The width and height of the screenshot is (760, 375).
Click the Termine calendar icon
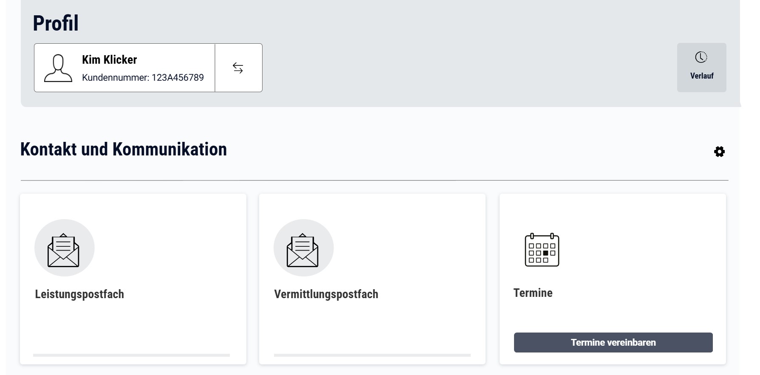click(x=542, y=250)
